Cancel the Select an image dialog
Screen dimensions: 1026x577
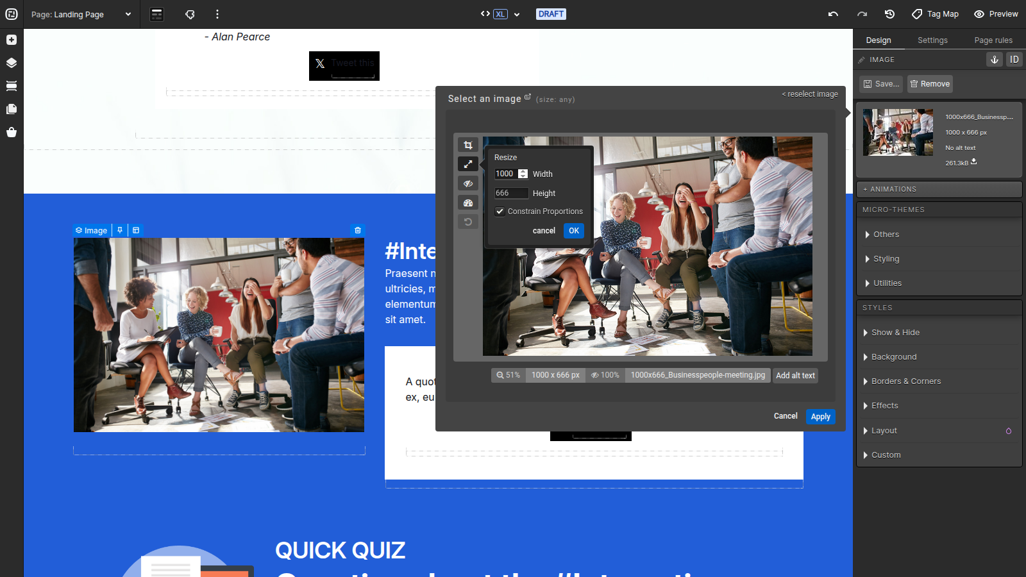(x=786, y=416)
